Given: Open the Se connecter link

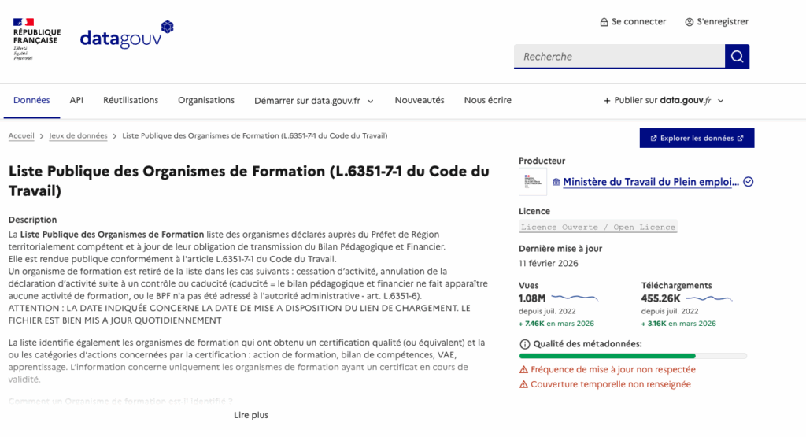Looking at the screenshot, I should (x=633, y=22).
